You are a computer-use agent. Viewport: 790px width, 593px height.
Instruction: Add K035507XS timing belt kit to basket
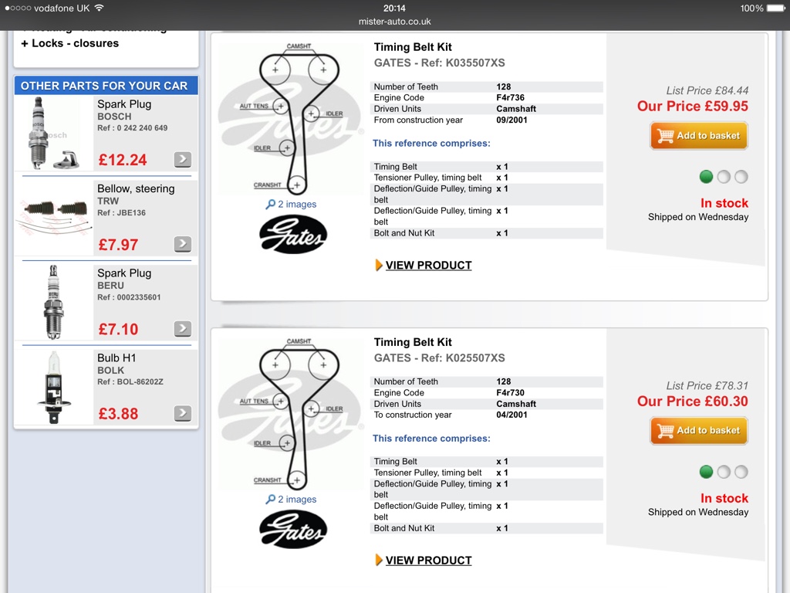[x=699, y=136]
